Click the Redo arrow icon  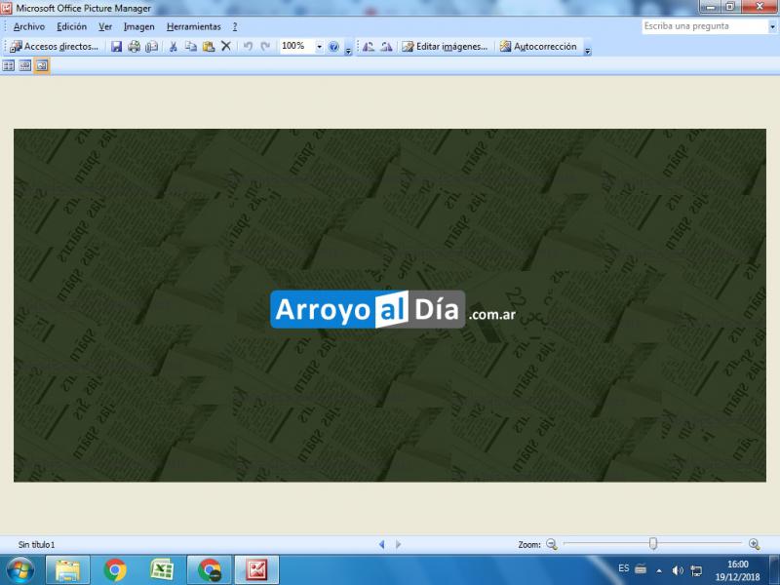pyautogui.click(x=265, y=47)
